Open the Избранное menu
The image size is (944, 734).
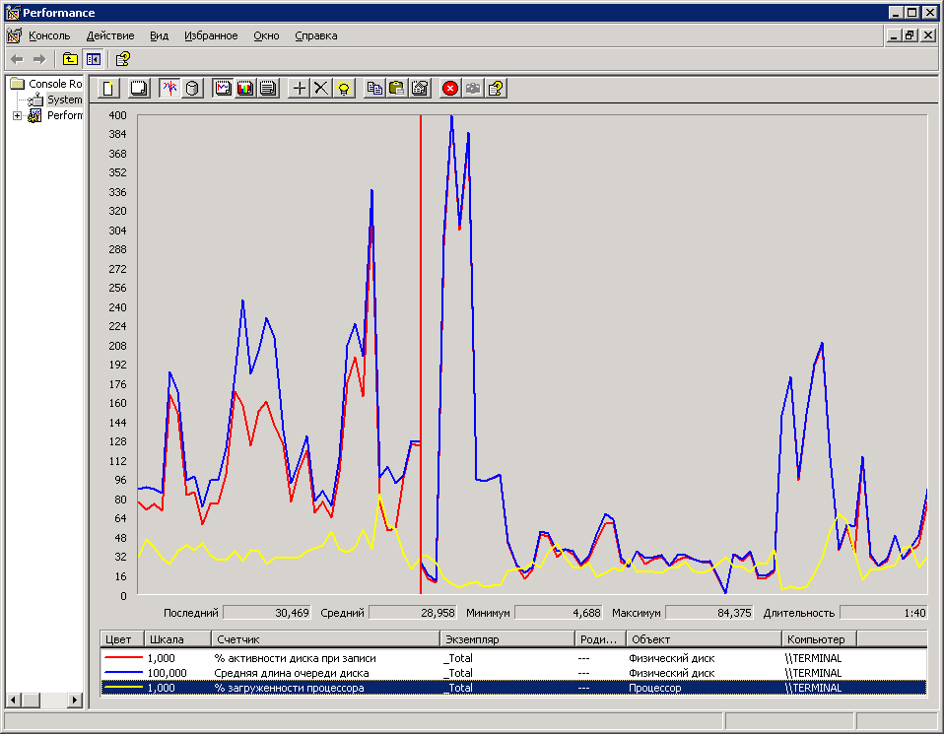coord(211,35)
